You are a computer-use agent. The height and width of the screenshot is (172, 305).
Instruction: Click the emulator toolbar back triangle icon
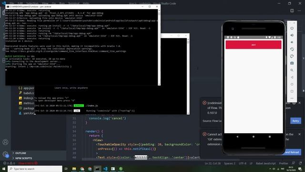pyautogui.click(x=292, y=77)
